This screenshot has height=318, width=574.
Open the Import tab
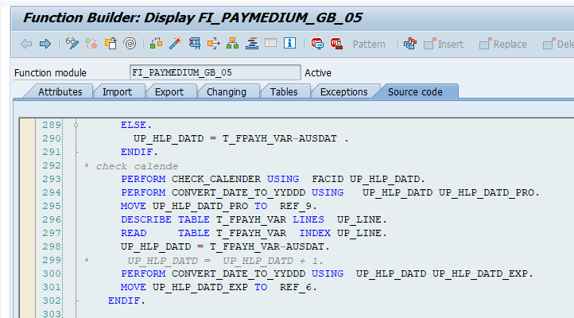[x=117, y=91]
